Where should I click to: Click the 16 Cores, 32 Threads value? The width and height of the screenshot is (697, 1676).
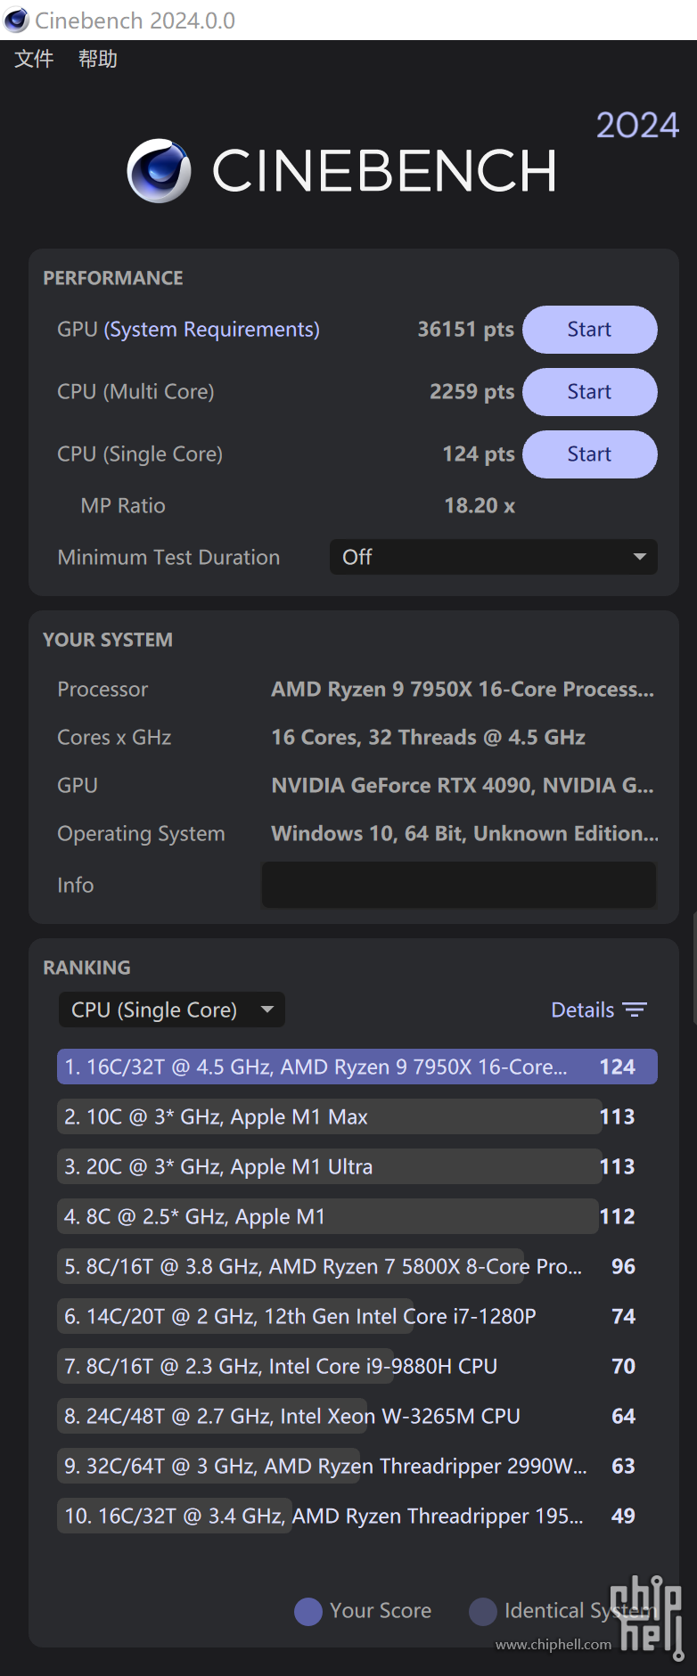click(x=428, y=738)
